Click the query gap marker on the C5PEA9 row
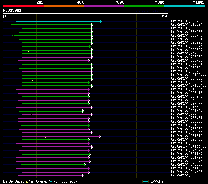208x184 pixels. pos(29,51)
